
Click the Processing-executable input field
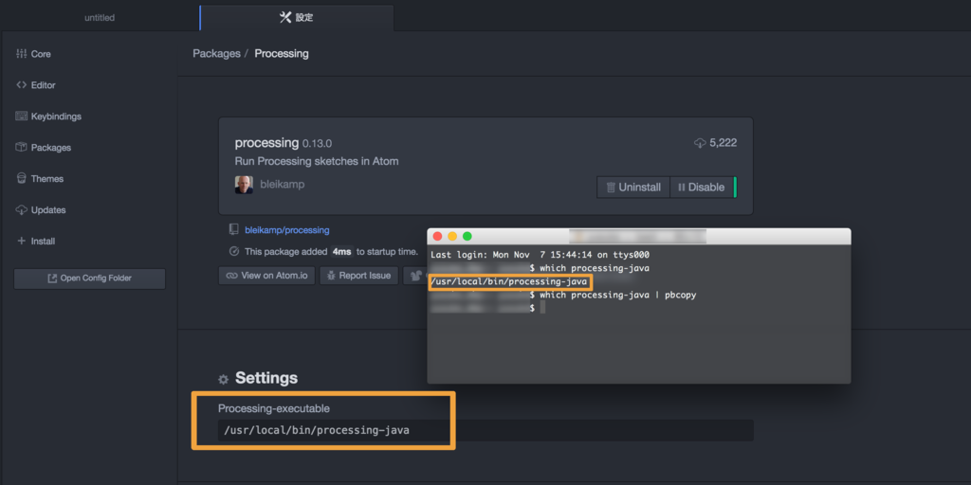point(485,430)
